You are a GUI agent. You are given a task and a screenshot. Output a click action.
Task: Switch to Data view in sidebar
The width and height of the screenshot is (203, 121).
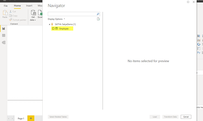[4, 35]
